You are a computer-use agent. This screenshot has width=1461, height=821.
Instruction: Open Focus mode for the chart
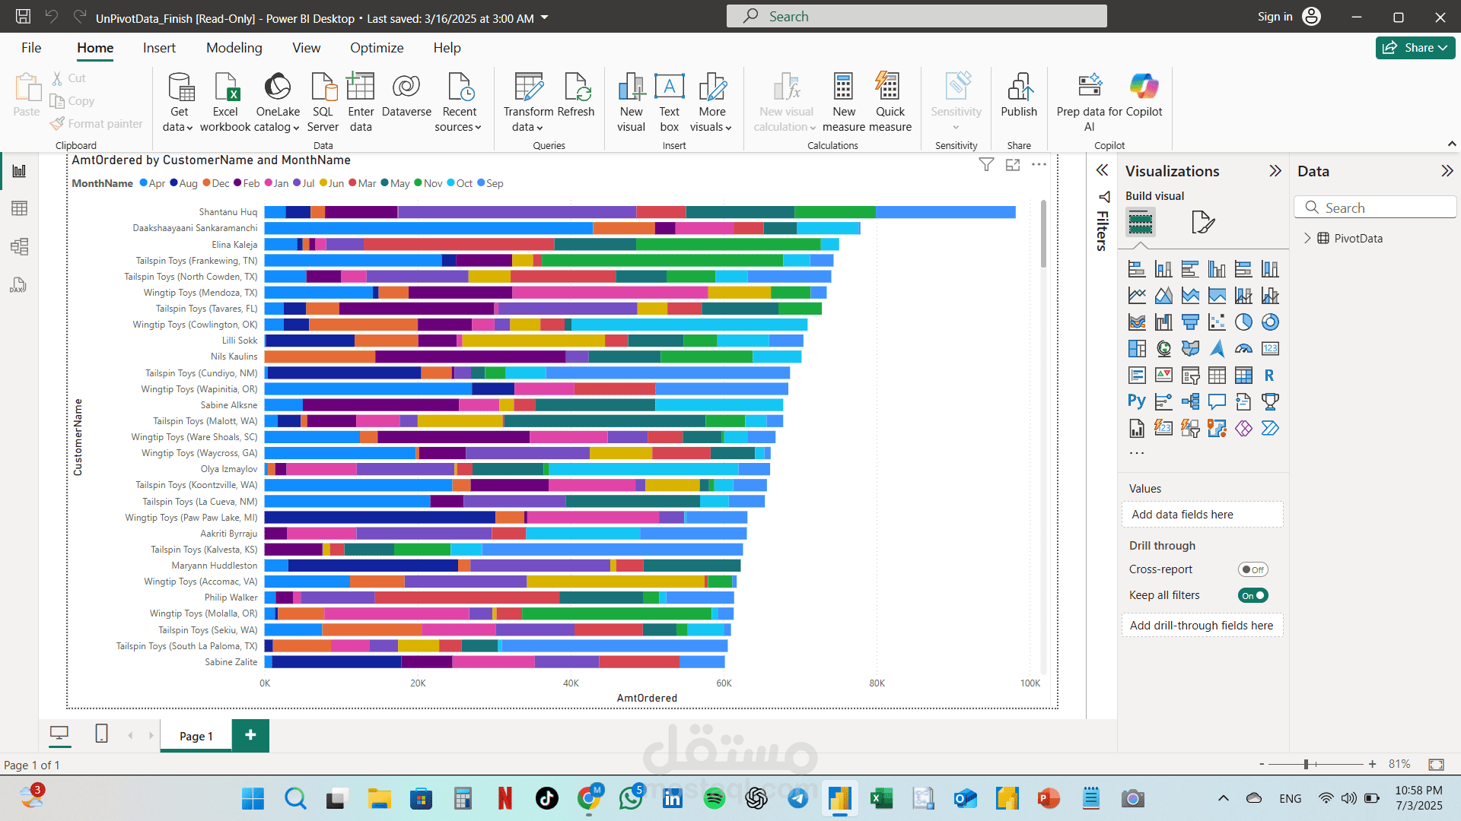click(1013, 164)
